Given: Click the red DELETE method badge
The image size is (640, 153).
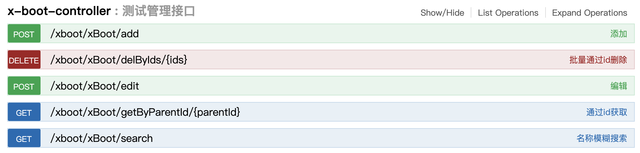Looking at the screenshot, I should click(24, 60).
